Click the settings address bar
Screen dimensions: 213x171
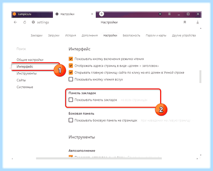coord(43,22)
